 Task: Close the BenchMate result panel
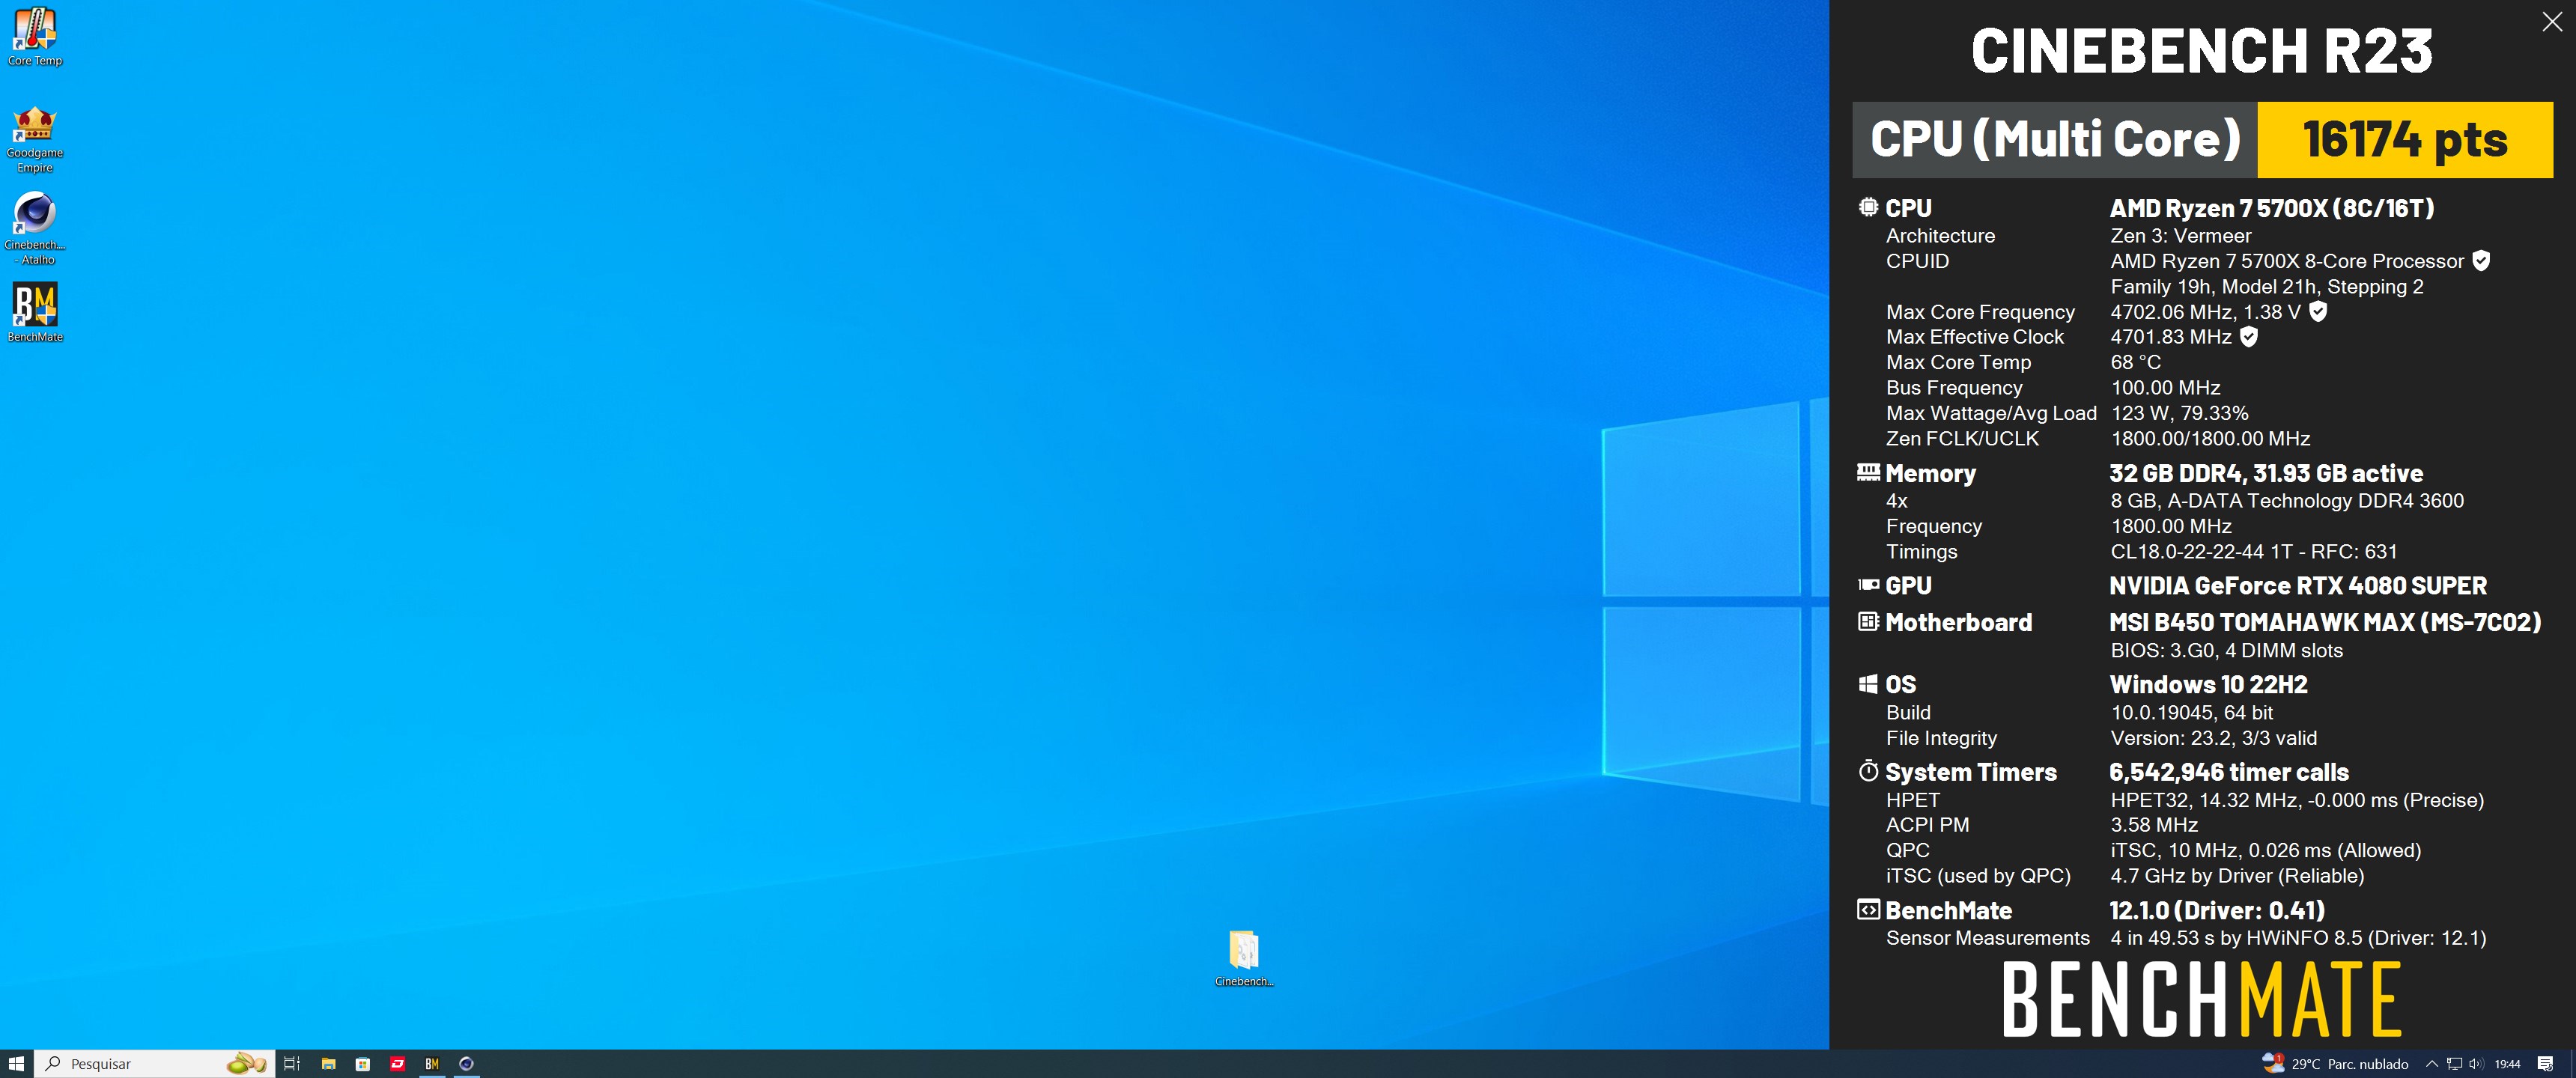tap(2552, 22)
